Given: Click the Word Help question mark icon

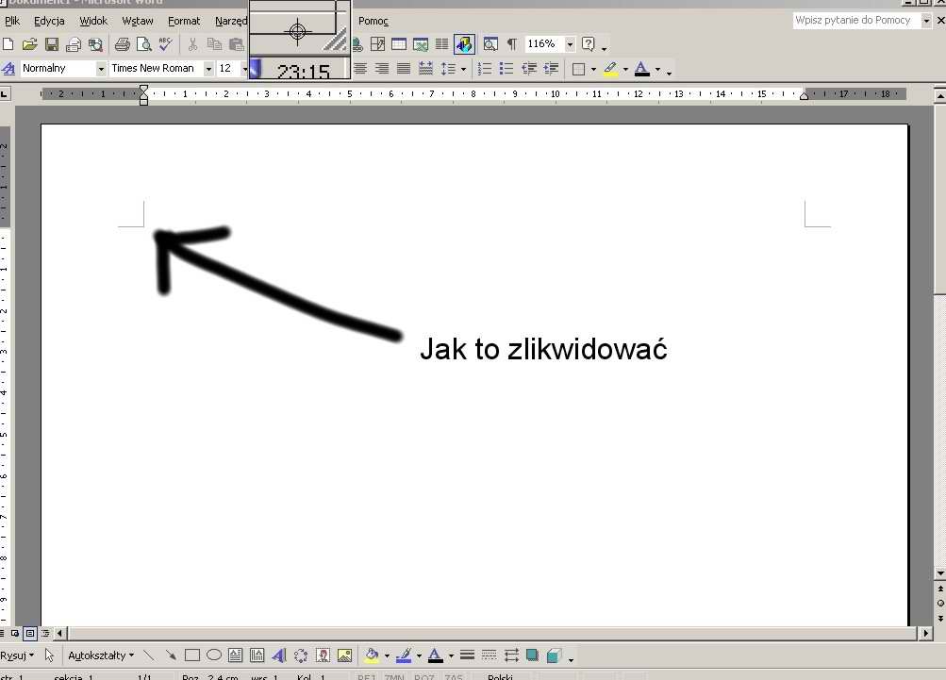Looking at the screenshot, I should point(589,44).
